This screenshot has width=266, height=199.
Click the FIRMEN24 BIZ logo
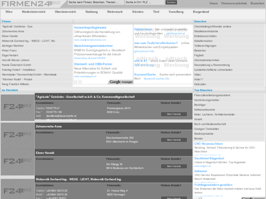[x=30, y=4]
